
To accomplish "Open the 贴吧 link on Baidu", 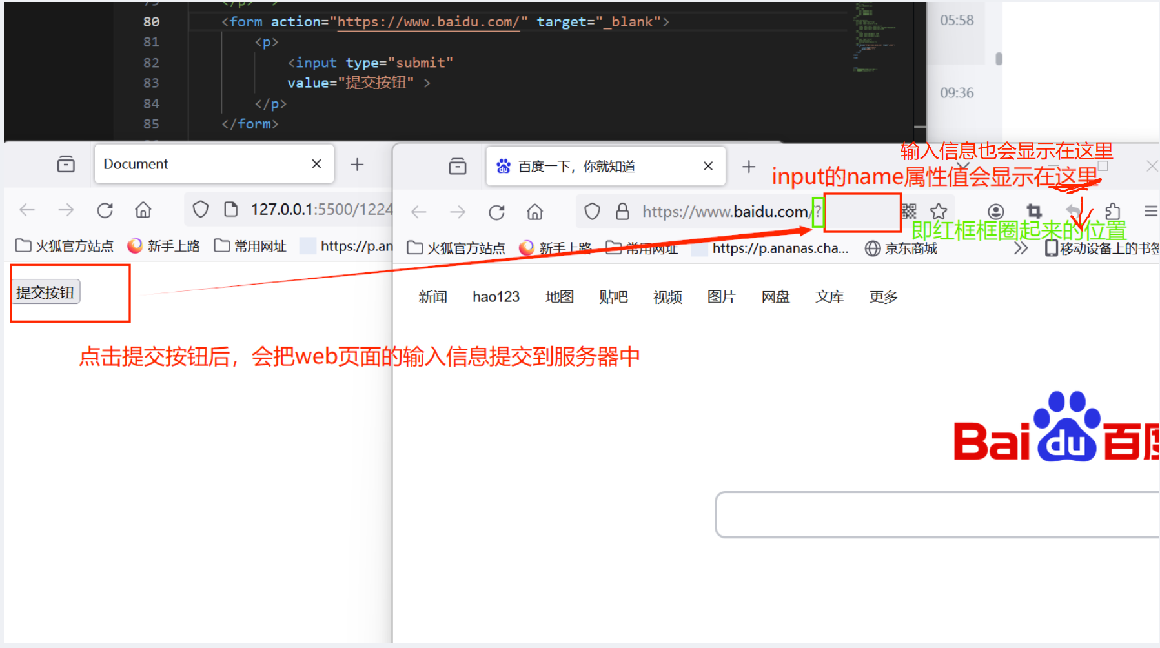I will (x=613, y=297).
